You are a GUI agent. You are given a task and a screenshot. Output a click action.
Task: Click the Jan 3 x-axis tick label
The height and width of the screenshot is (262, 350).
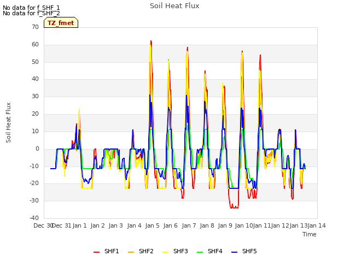coord(115,225)
